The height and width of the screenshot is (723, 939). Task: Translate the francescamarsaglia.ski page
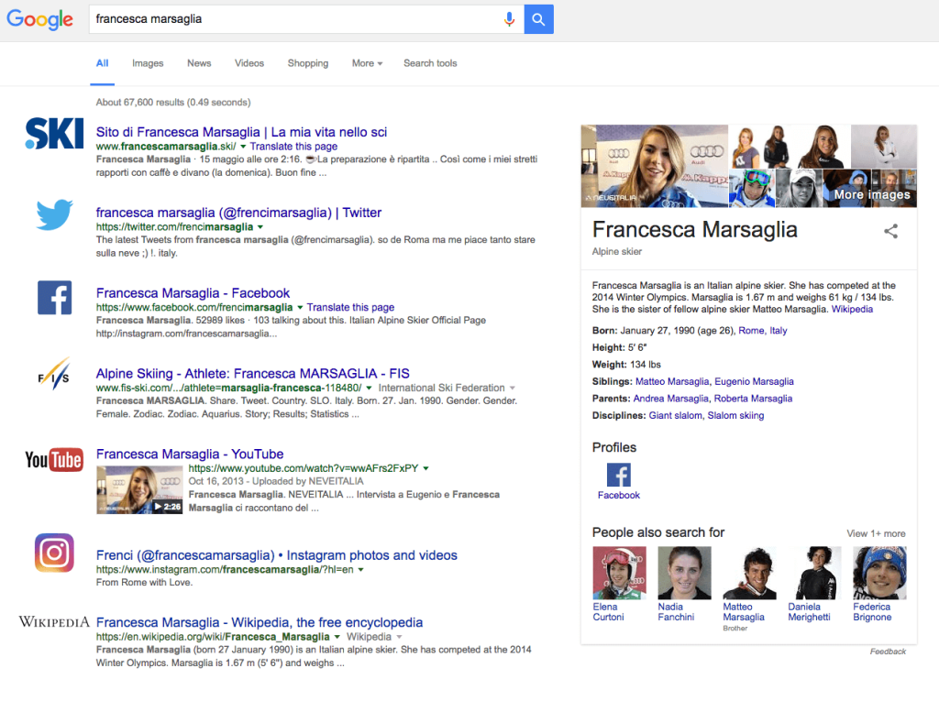tap(293, 147)
